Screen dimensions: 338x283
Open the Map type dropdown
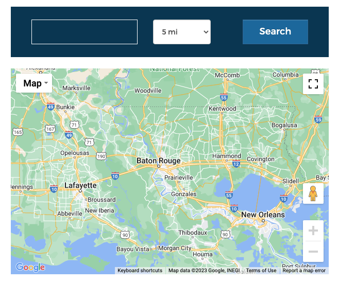point(34,83)
